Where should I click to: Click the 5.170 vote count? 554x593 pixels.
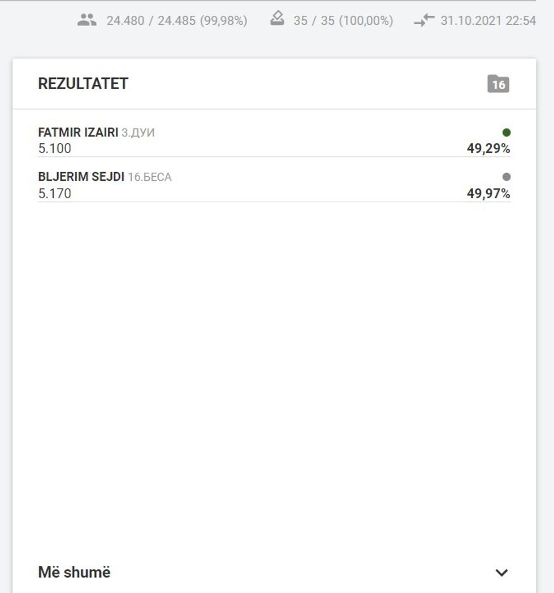pos(55,194)
